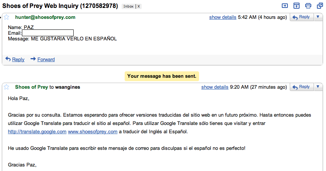Click the Reply link below first message
Image resolution: width=326 pixels, height=171 pixels.
coord(18,59)
